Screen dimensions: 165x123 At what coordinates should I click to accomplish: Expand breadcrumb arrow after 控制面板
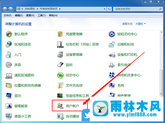pyautogui.click(x=37, y=9)
